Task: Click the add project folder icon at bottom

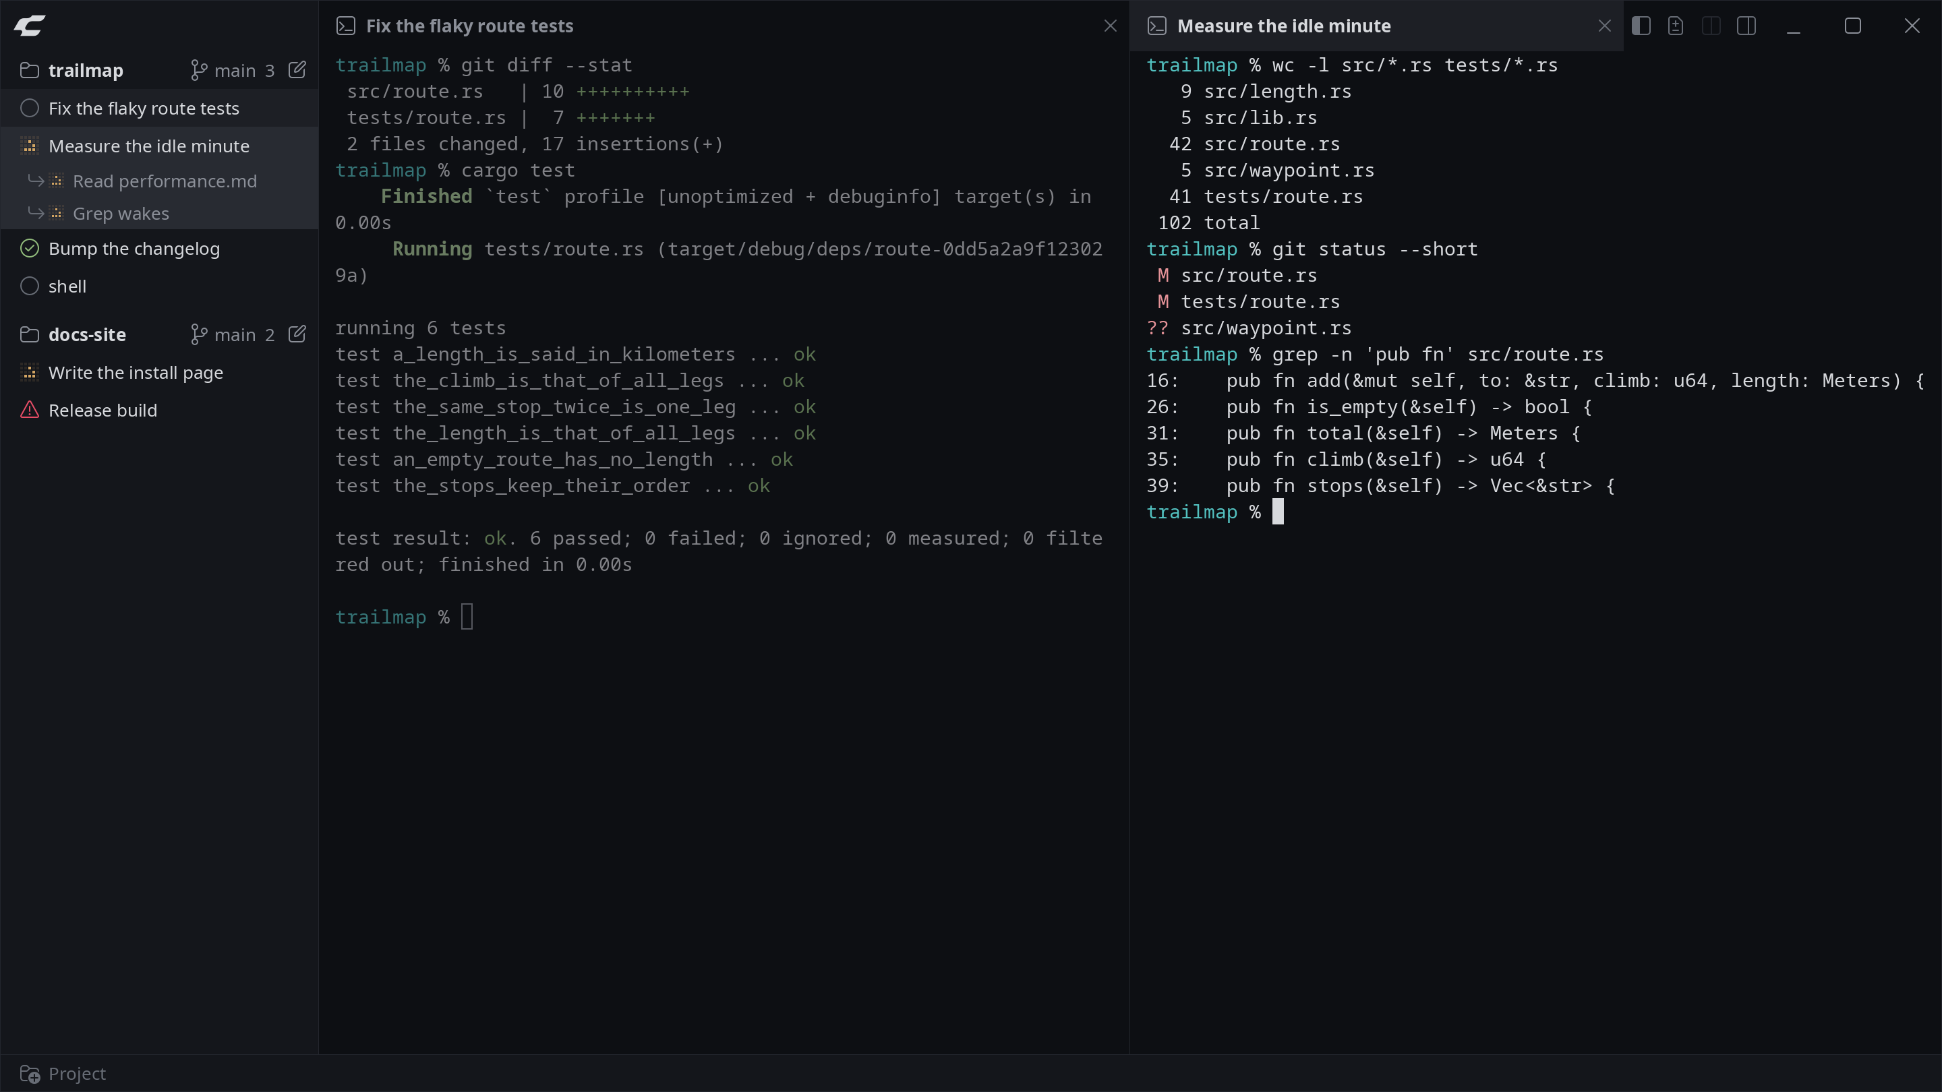Action: pyautogui.click(x=30, y=1073)
